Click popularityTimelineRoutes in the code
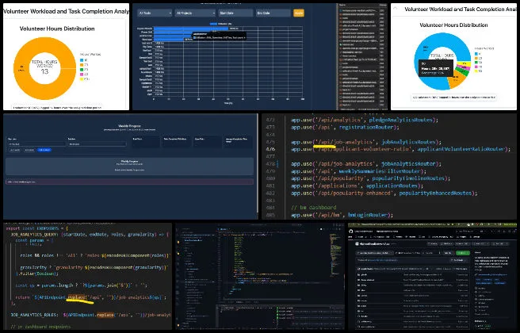The height and width of the screenshot is (333, 520). [408, 178]
